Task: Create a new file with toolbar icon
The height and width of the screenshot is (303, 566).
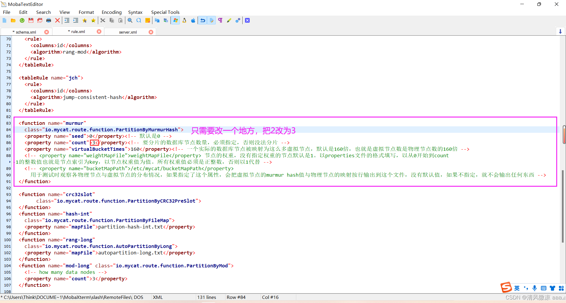Action: coord(4,20)
